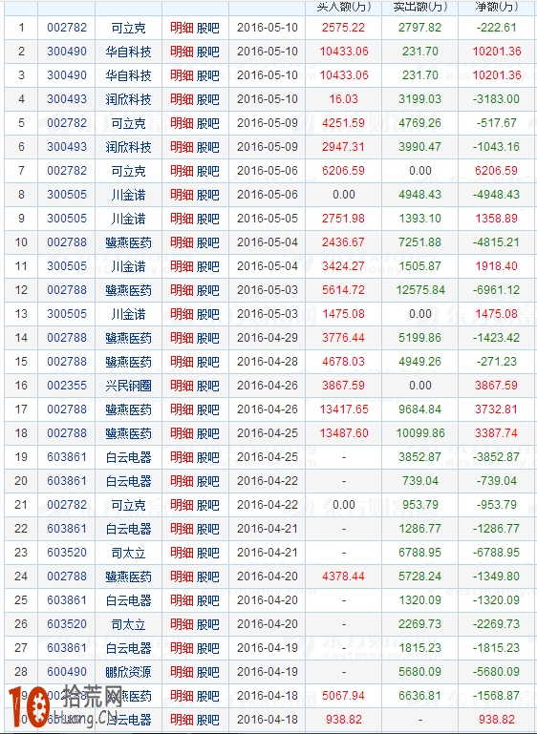Viewport: 537px width, 734px height.
Task: Click 白云电器 name in row 20
Action: click(x=128, y=481)
